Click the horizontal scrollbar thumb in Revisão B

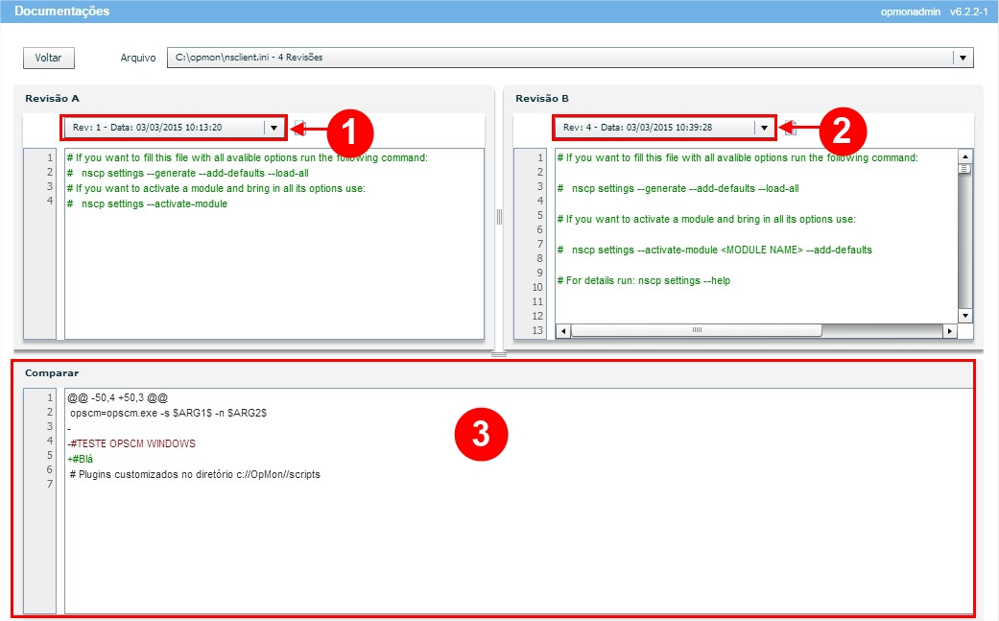(697, 331)
